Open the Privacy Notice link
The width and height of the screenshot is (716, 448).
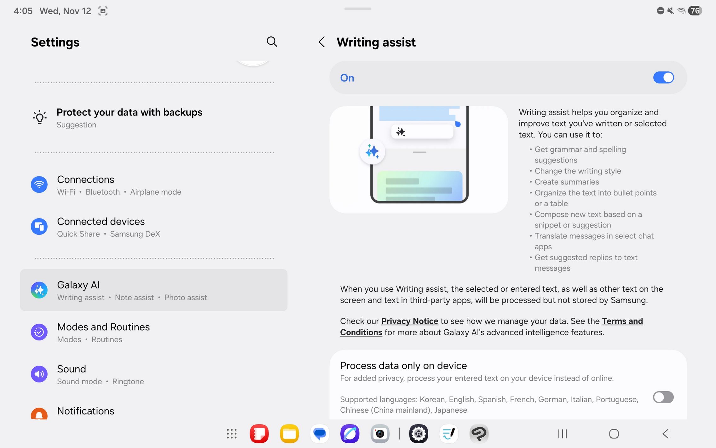pos(409,321)
